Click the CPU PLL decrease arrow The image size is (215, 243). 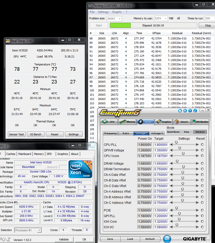171,145
